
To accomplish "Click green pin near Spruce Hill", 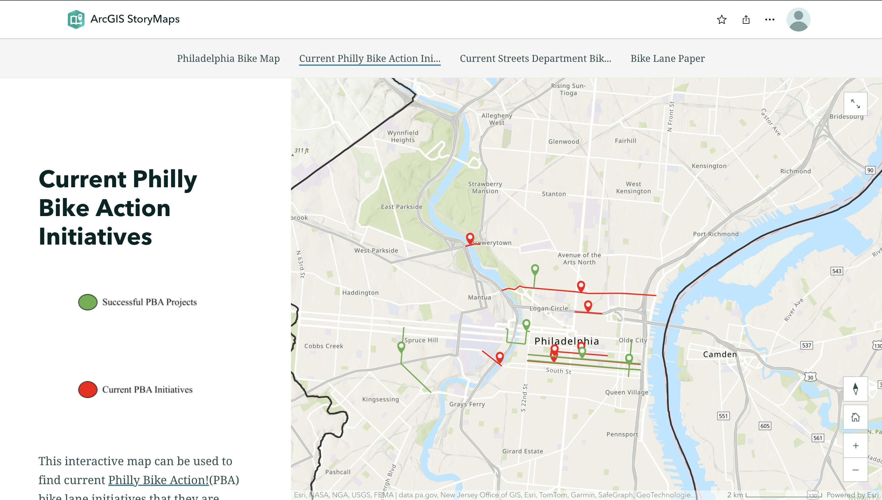I will [x=401, y=346].
